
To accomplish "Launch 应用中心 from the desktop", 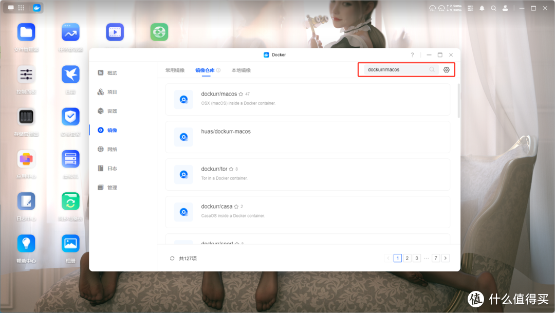I will tap(26, 159).
